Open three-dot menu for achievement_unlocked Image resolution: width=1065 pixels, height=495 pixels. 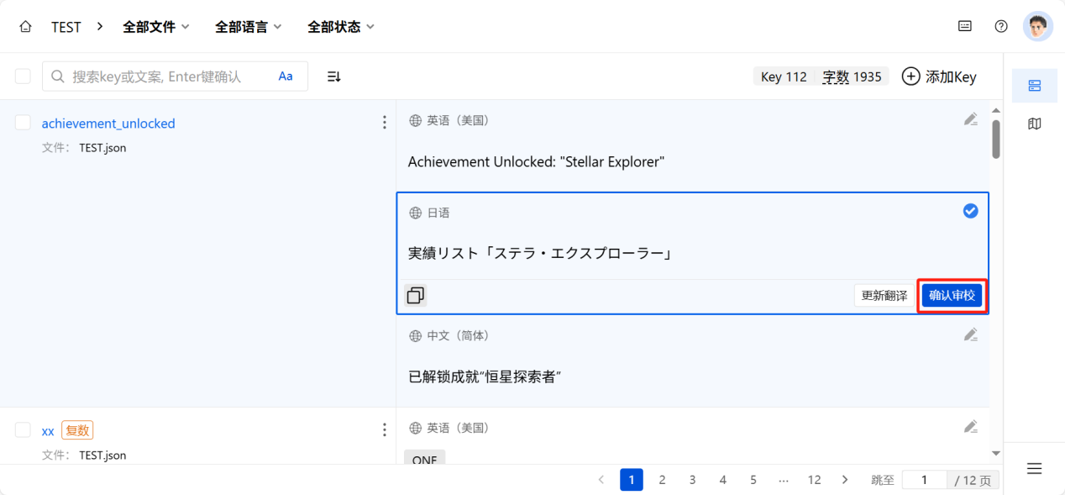(x=385, y=123)
